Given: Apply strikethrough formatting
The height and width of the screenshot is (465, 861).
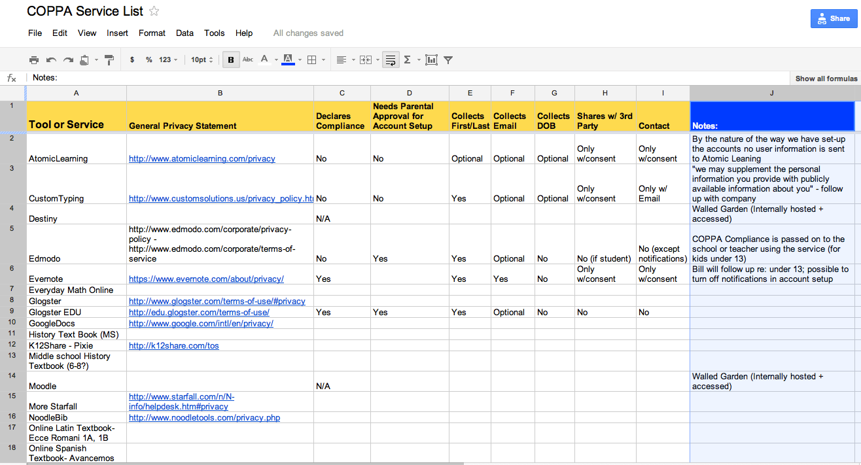Looking at the screenshot, I should coord(247,60).
